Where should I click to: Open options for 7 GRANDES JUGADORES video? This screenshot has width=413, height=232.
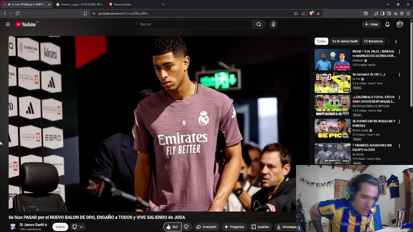tap(399, 146)
